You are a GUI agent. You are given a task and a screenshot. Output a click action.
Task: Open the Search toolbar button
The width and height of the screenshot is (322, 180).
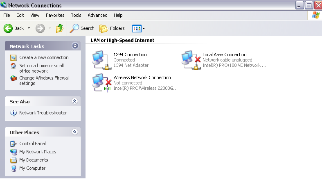coord(82,28)
